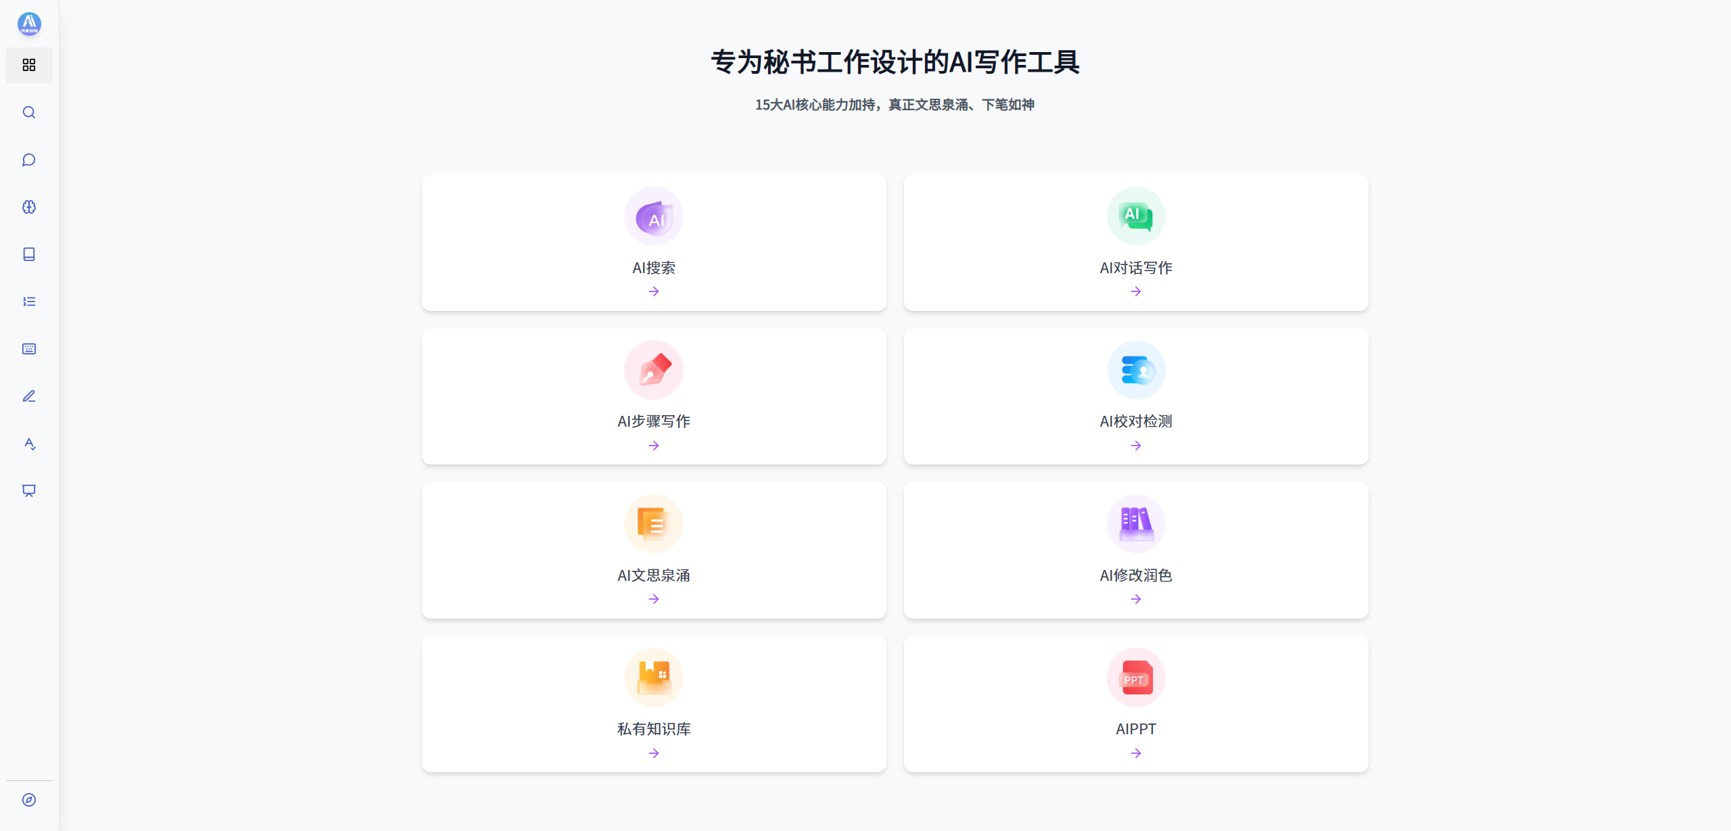Click the heading 专为秘书工作设计的AI写作工具
The width and height of the screenshot is (1731, 831).
click(x=895, y=62)
